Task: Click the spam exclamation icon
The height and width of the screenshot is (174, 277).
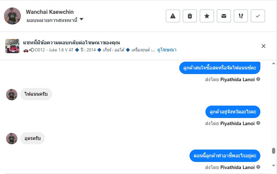Action: (241, 16)
